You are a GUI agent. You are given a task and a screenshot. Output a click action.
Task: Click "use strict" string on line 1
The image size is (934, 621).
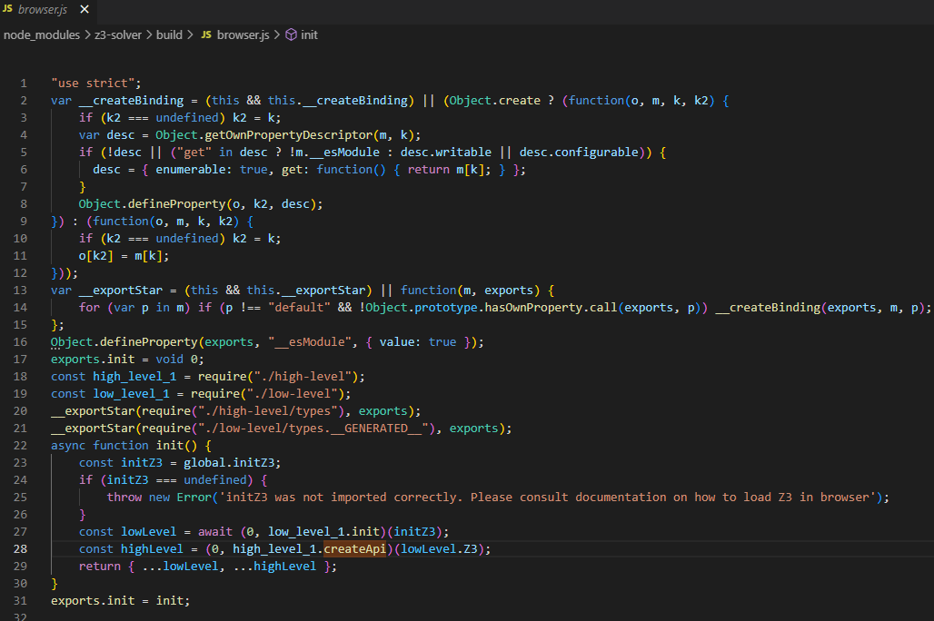click(93, 84)
